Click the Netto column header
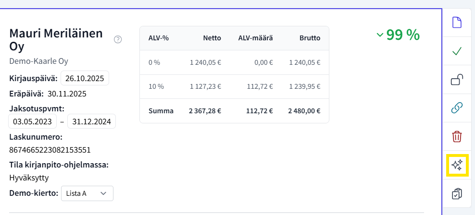The width and height of the screenshot is (475, 215). (212, 38)
